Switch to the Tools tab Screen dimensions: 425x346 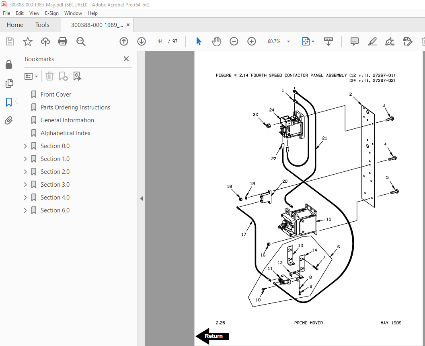click(42, 25)
